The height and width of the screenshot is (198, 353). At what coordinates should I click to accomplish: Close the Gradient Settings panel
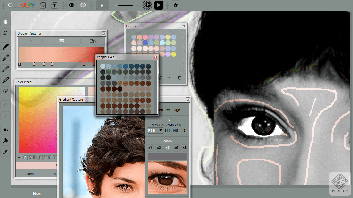click(x=104, y=34)
